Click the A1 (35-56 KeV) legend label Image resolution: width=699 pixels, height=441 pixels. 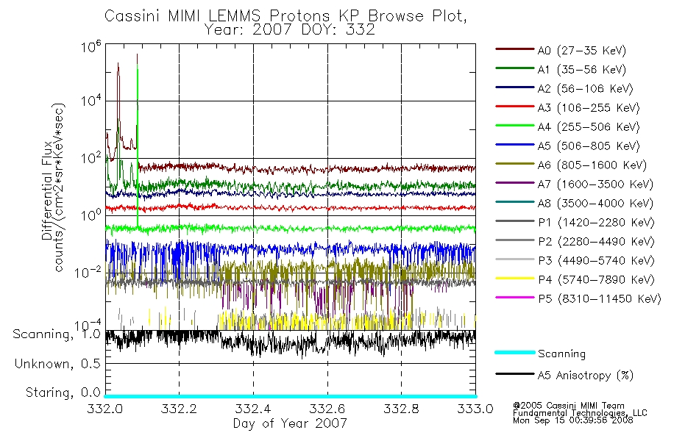[x=581, y=70]
